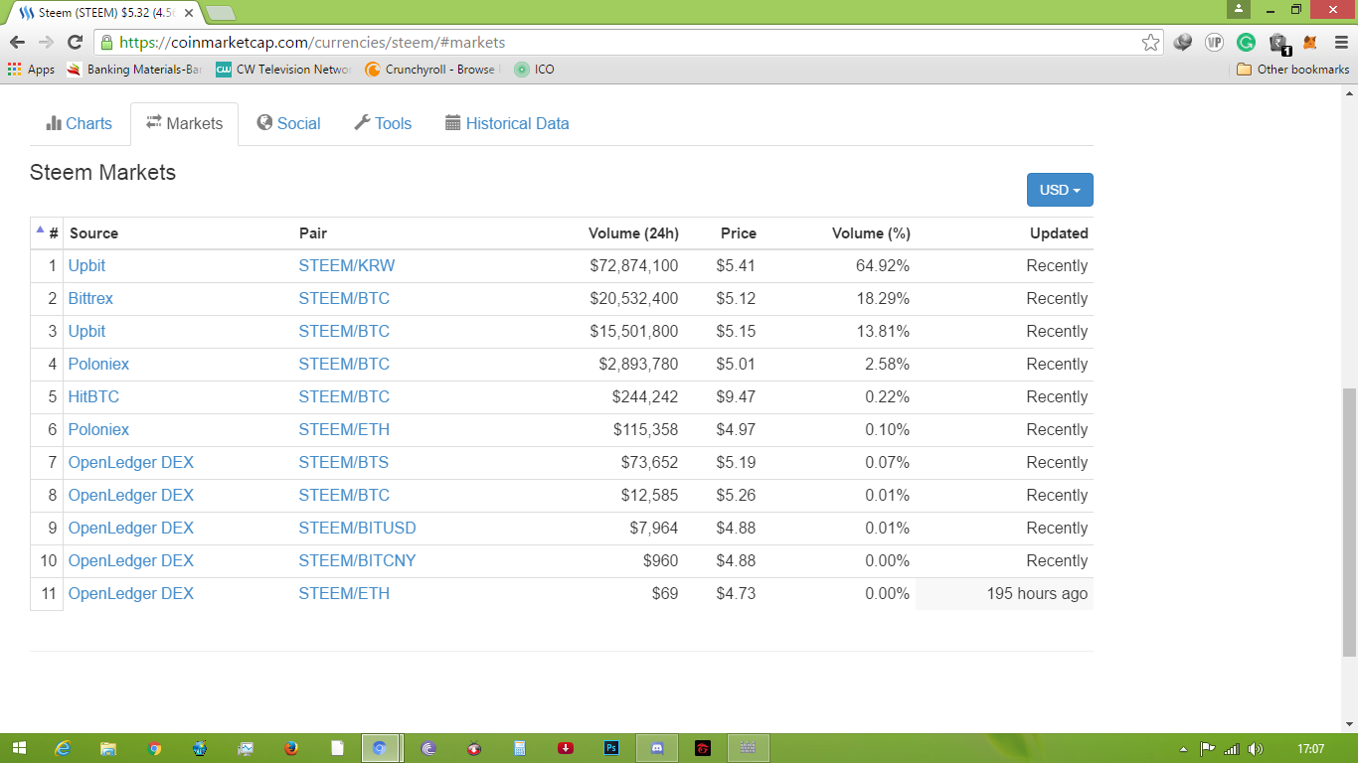The width and height of the screenshot is (1358, 763).
Task: Open Photoshop from the taskbar
Action: 611,748
